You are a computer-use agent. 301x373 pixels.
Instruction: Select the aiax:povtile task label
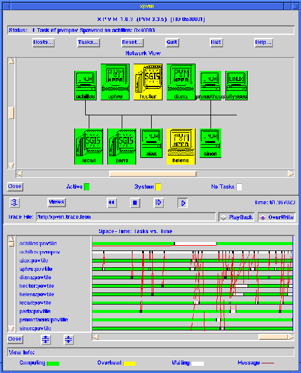click(34, 261)
